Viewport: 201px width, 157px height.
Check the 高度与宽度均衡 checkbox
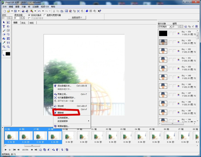point(45,15)
